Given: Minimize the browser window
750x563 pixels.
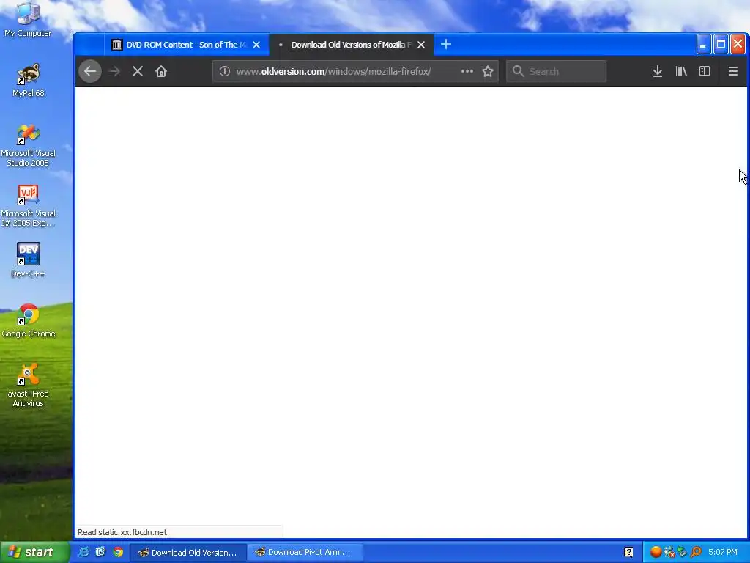Looking at the screenshot, I should [703, 45].
